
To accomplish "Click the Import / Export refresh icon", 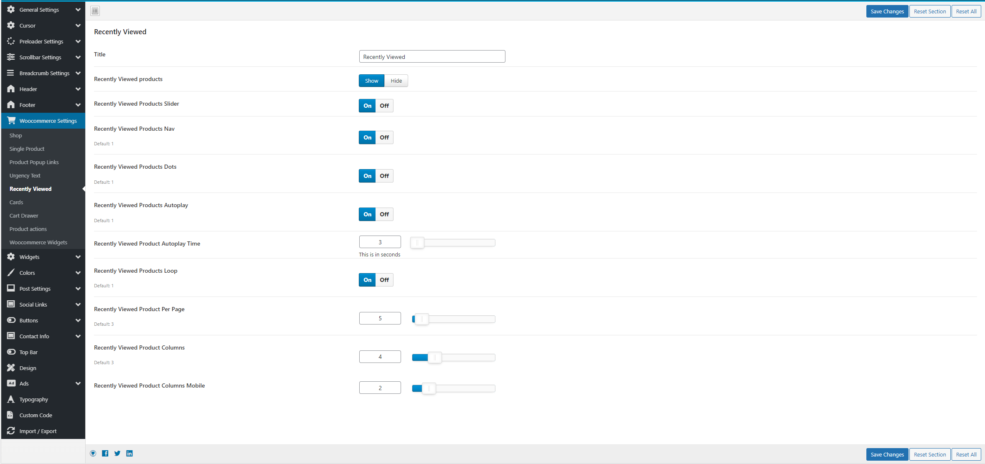I will [11, 431].
